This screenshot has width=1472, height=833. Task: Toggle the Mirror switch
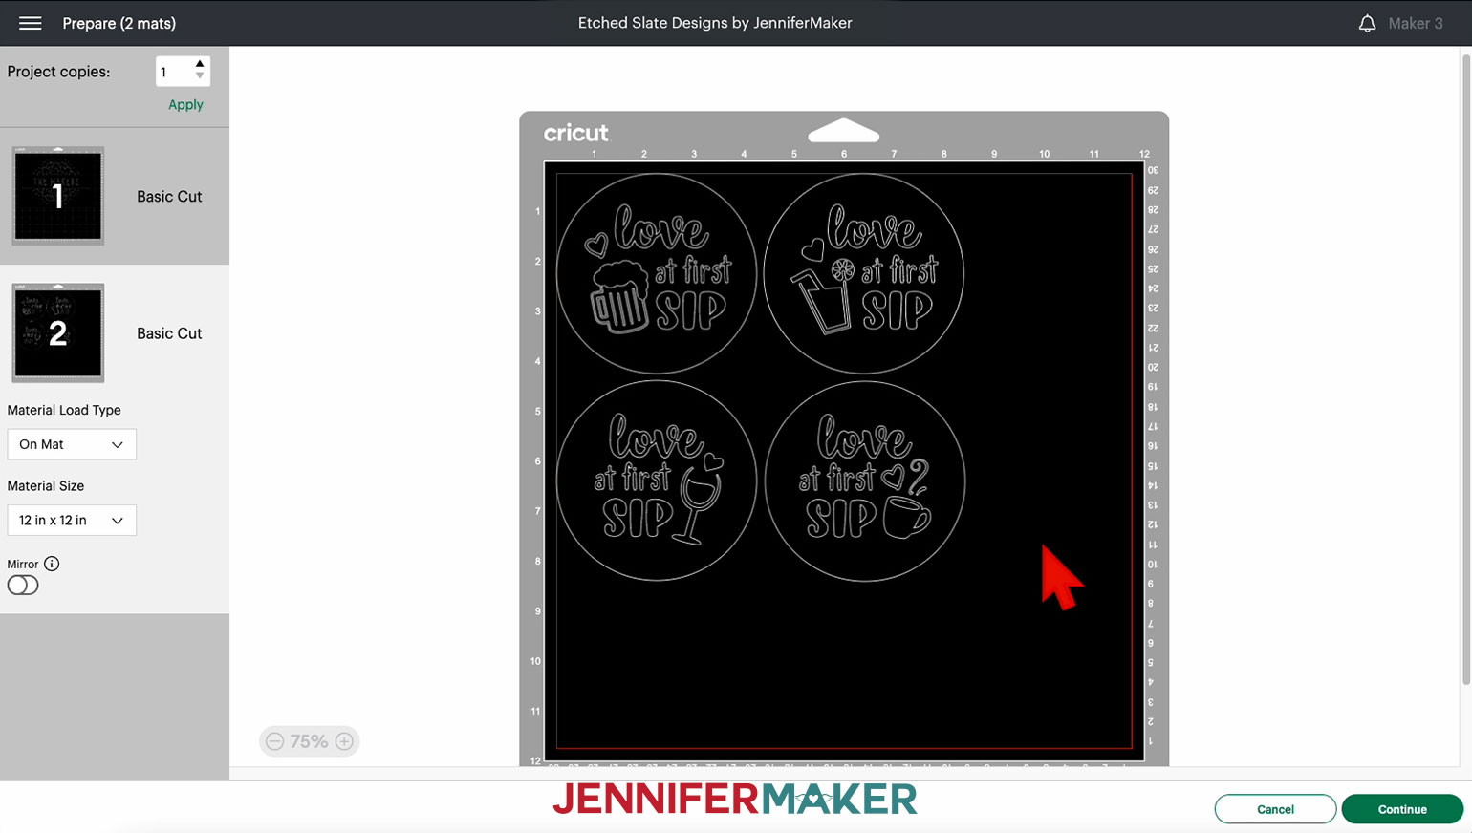[23, 586]
